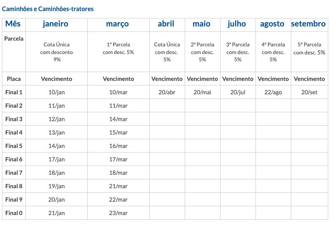The width and height of the screenshot is (334, 225).
Task: Click the 'janeiro' column header
Action: click(55, 24)
